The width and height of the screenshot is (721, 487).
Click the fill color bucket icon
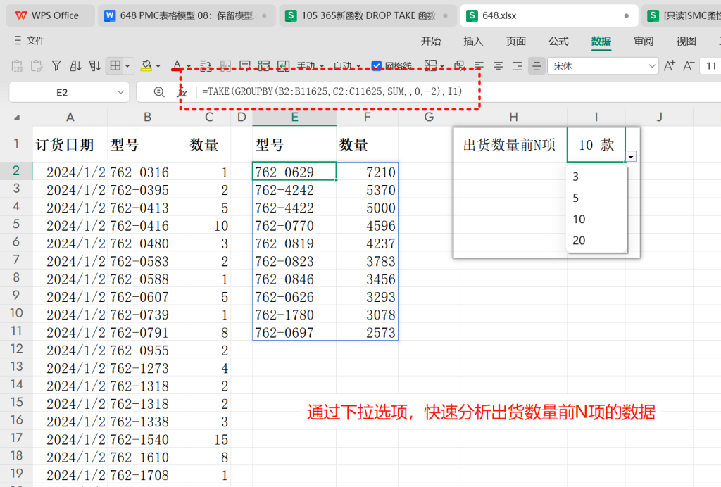(x=146, y=66)
